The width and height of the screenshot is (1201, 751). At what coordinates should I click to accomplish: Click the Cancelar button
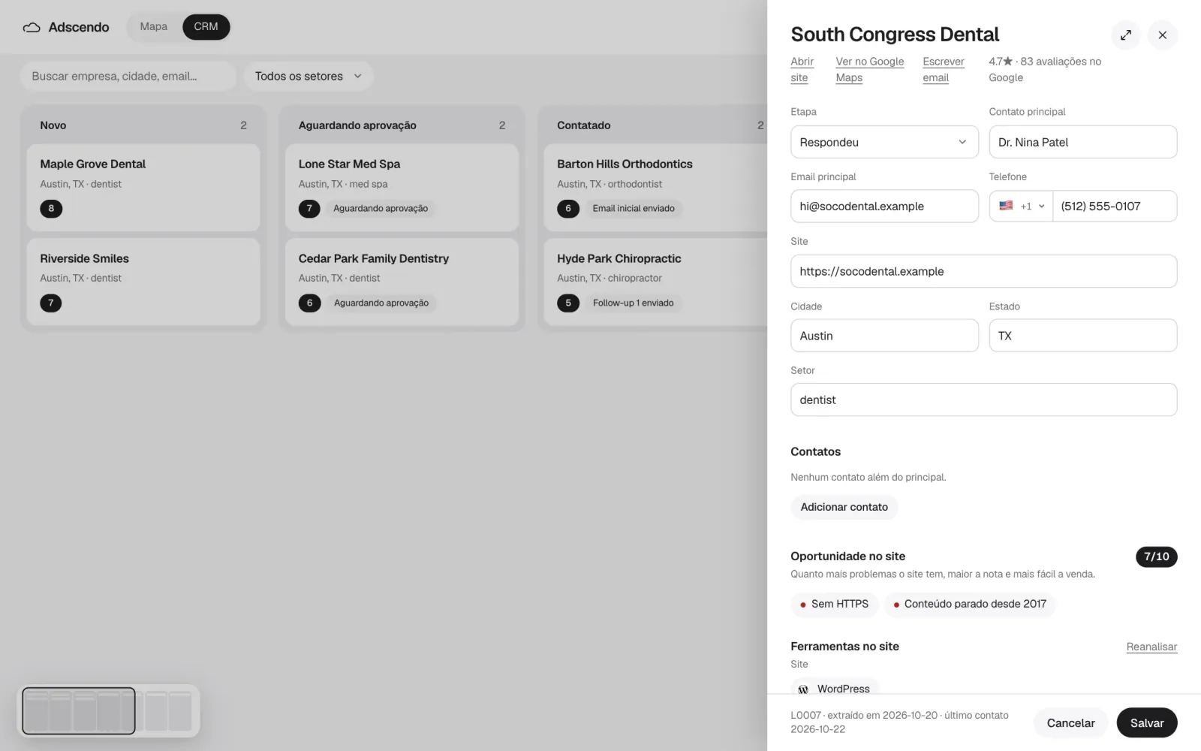pyautogui.click(x=1070, y=723)
